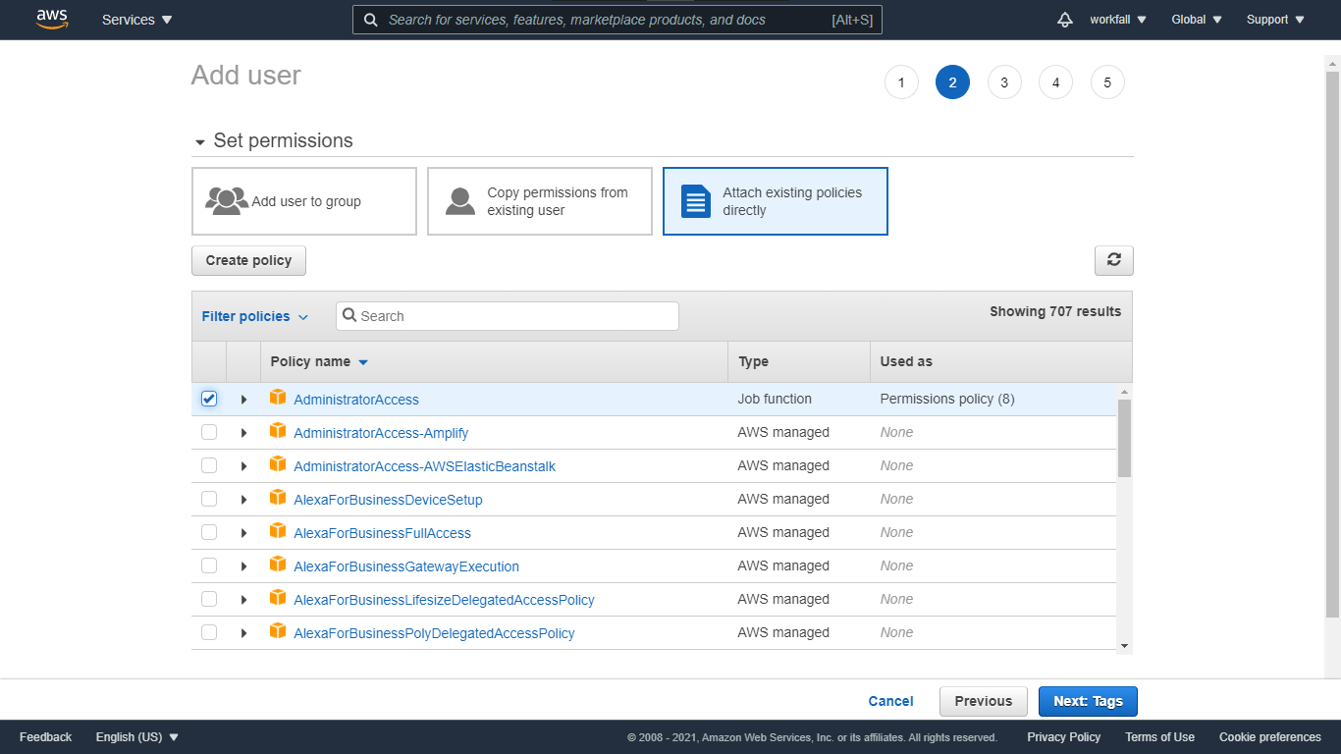Click the Create policy button

point(248,260)
